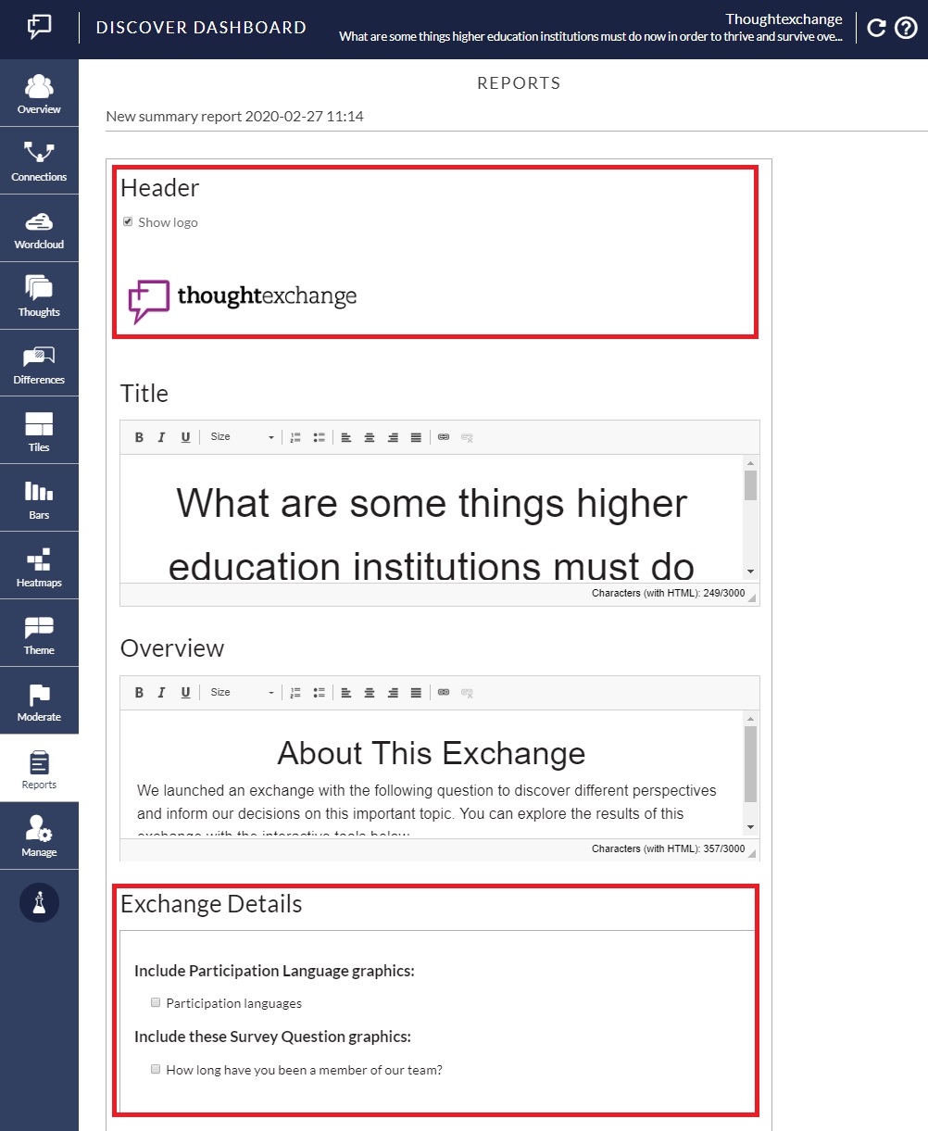Click into the Title text editing area
Viewport: 928px width, 1131px height.
tap(432, 519)
